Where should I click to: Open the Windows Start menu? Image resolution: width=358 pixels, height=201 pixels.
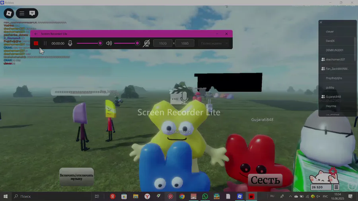pos(6,196)
